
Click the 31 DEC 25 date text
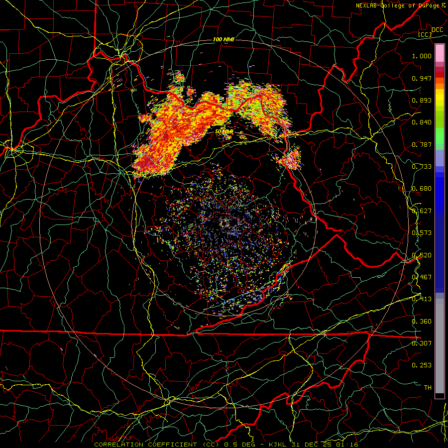point(312,445)
